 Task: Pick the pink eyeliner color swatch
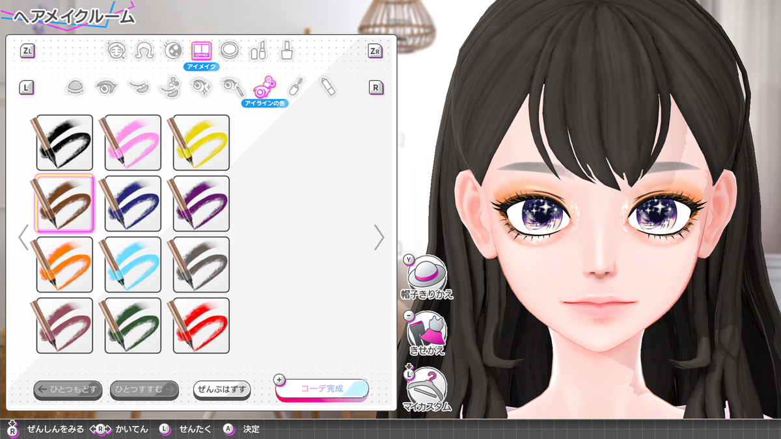pyautogui.click(x=133, y=142)
